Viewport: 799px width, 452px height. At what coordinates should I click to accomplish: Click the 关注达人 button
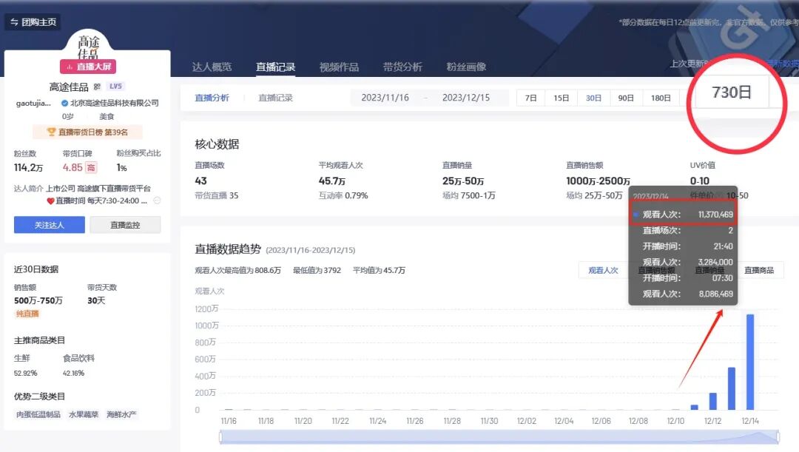[50, 225]
